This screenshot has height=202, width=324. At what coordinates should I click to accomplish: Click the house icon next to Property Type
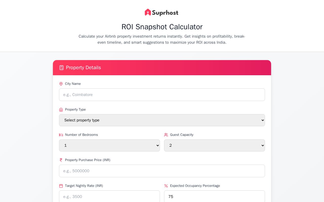click(x=61, y=110)
